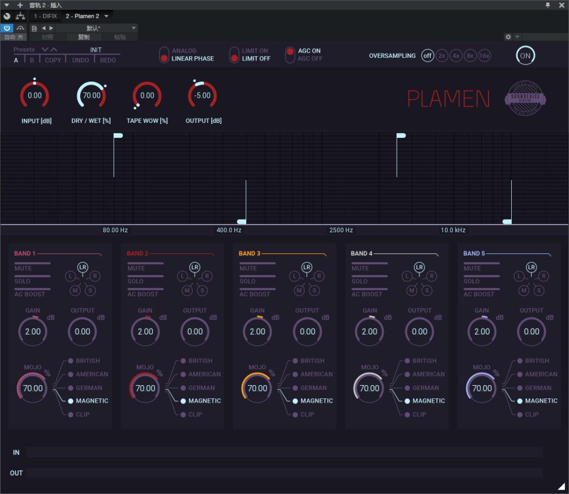This screenshot has width=569, height=494.
Task: Toggle the Limit On/Off switch
Action: coord(234,55)
